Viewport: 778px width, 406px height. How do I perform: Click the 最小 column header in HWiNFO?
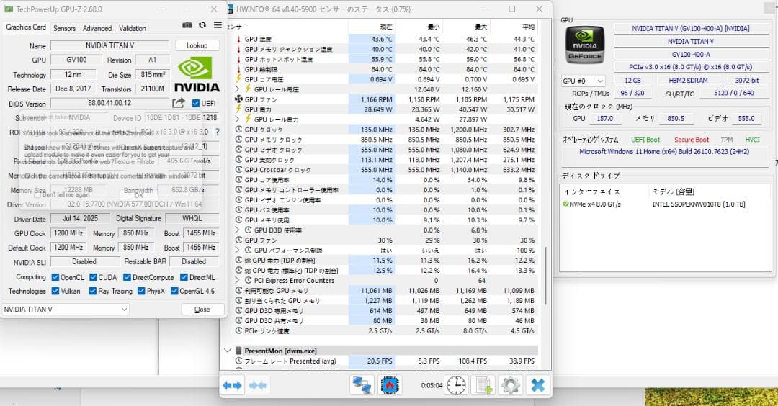(419, 27)
